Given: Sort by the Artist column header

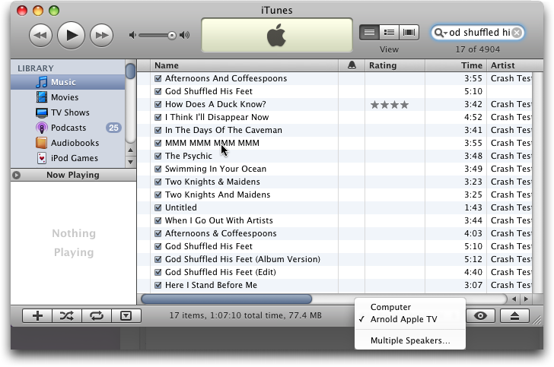Looking at the screenshot, I should click(x=515, y=65).
